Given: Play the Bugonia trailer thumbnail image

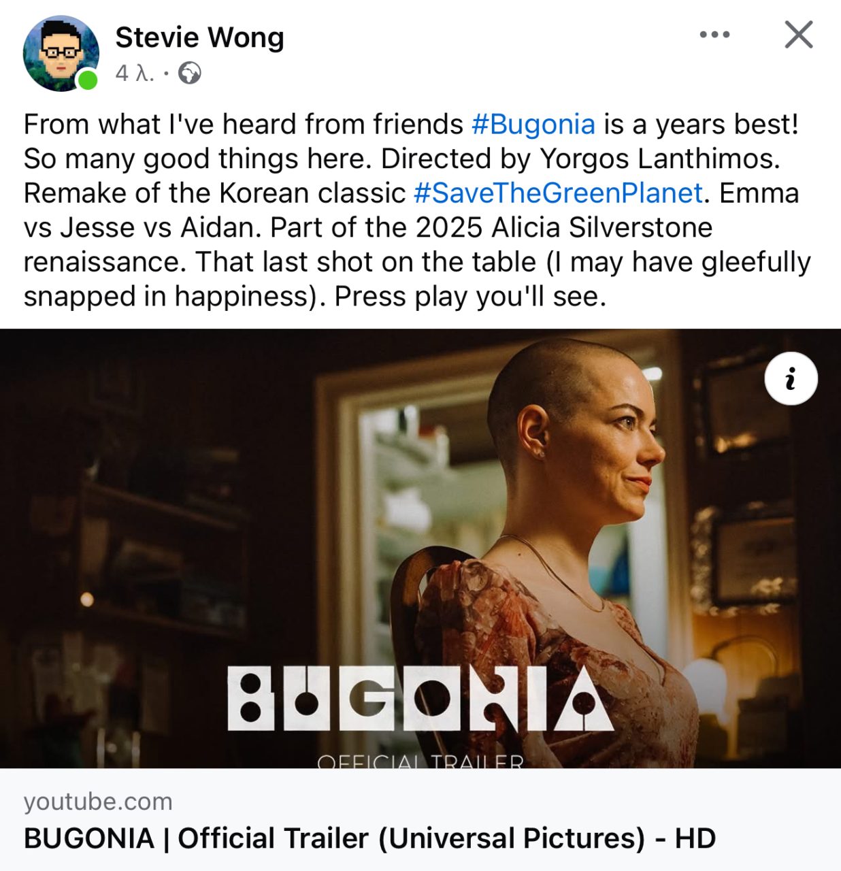Looking at the screenshot, I should click(420, 548).
